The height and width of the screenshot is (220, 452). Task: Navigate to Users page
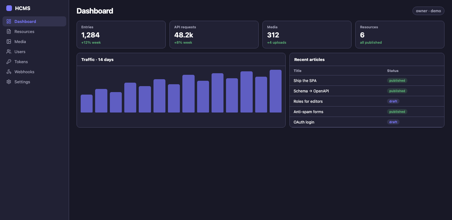(34, 52)
